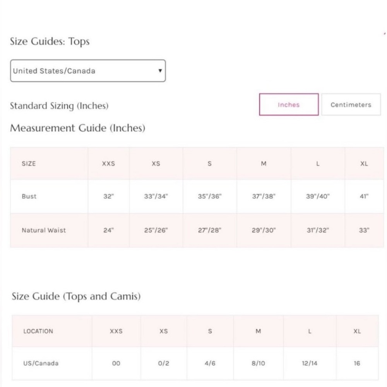Click the 00 size value for XXS
This screenshot has width=387, height=387.
click(116, 363)
